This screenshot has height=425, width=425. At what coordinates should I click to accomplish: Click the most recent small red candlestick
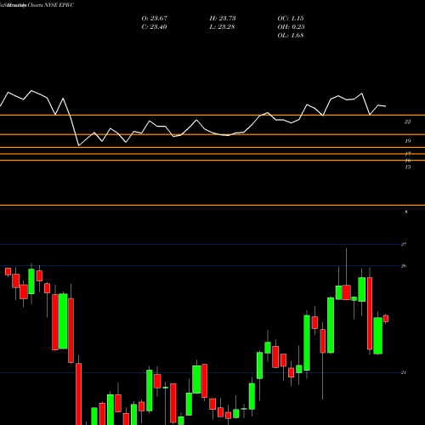(386, 319)
